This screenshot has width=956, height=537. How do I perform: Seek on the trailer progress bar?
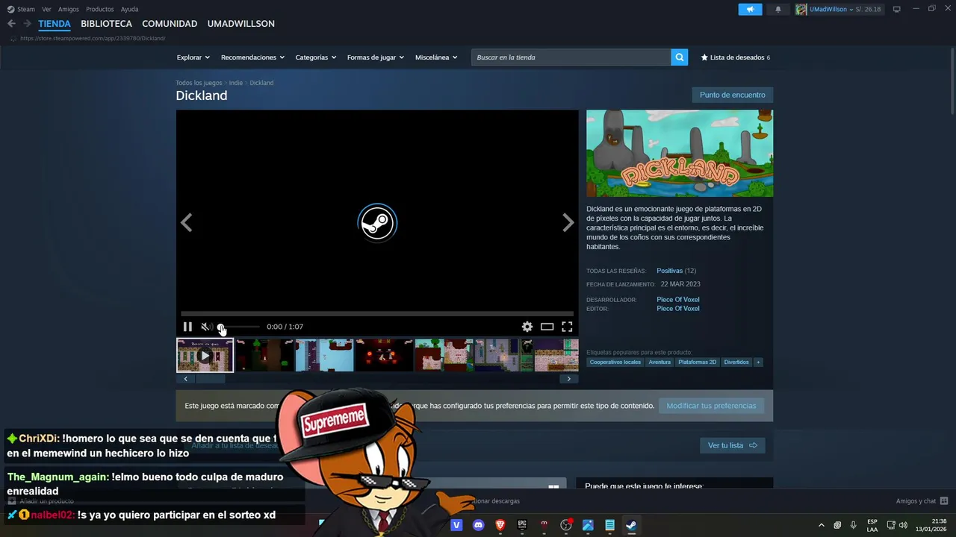[377, 314]
